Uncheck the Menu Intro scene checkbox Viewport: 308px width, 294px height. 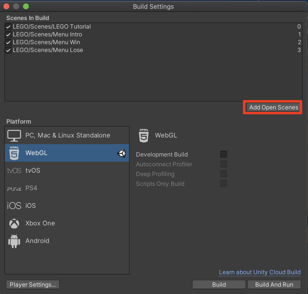pos(8,35)
